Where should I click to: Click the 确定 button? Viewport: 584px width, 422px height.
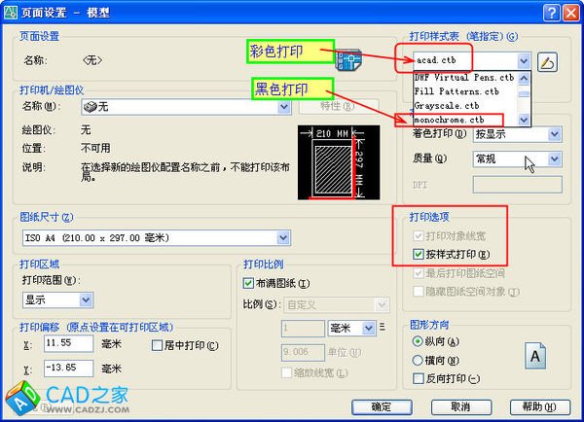point(382,406)
